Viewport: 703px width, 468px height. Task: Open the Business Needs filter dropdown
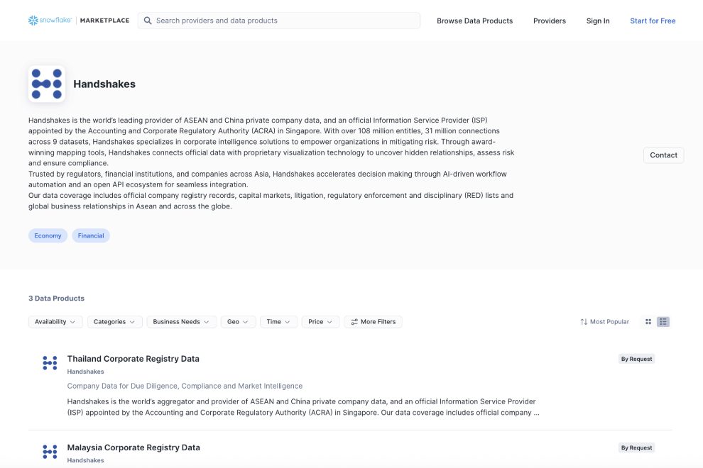coord(181,322)
